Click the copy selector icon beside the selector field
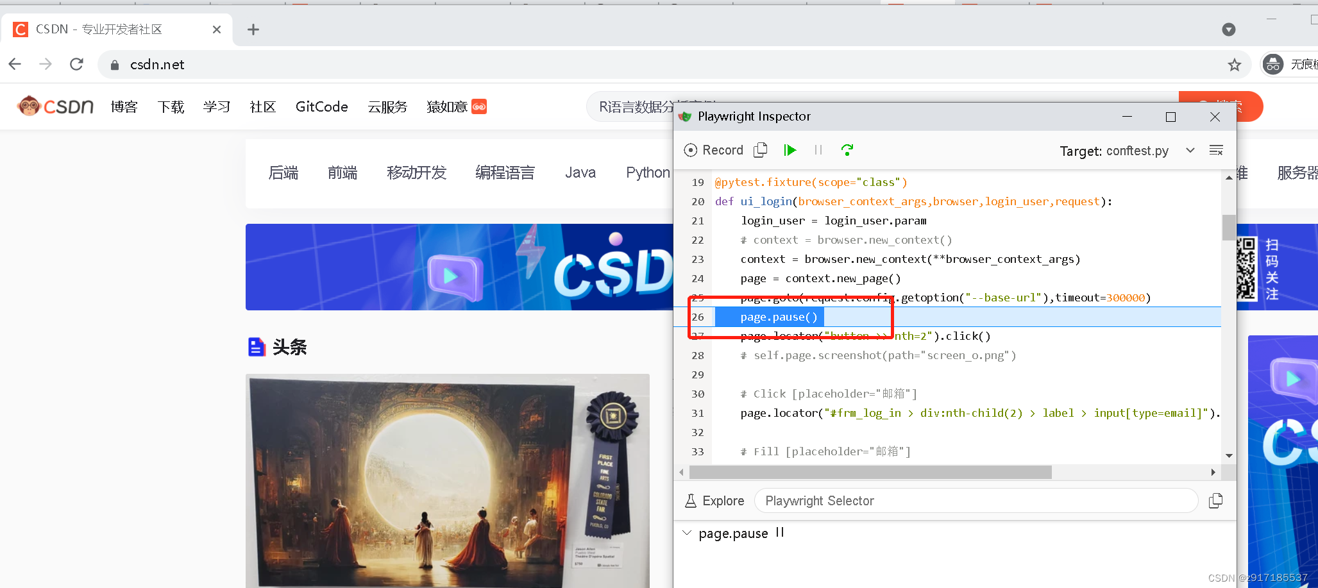This screenshot has width=1318, height=588. [x=1215, y=500]
